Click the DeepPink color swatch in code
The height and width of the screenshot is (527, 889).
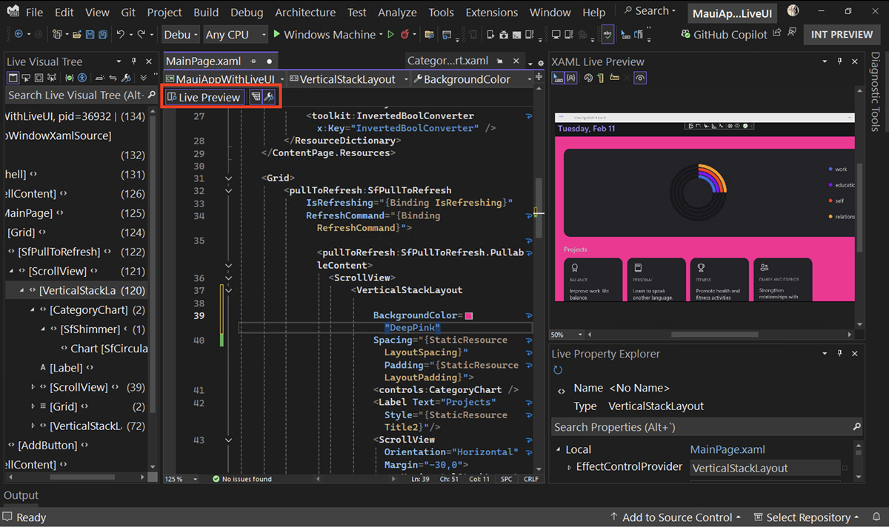468,316
